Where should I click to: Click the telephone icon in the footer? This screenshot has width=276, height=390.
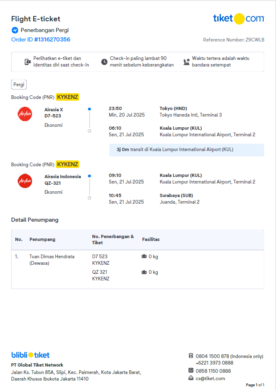point(191,356)
